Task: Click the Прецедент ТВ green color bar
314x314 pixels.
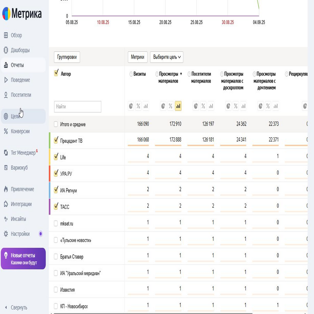Action: (x=49, y=140)
